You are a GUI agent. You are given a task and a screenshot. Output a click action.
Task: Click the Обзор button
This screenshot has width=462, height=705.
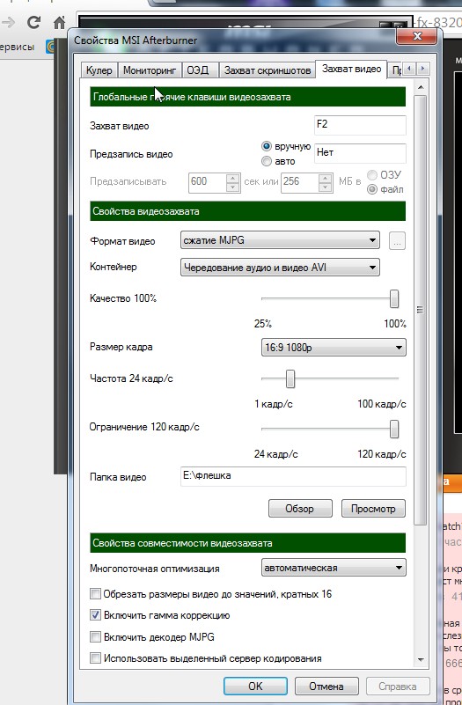pos(300,509)
